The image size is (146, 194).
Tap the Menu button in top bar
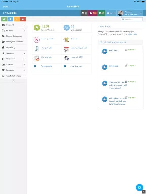6,7
